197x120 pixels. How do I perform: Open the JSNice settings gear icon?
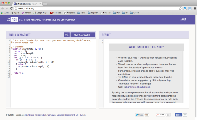click(x=67, y=35)
